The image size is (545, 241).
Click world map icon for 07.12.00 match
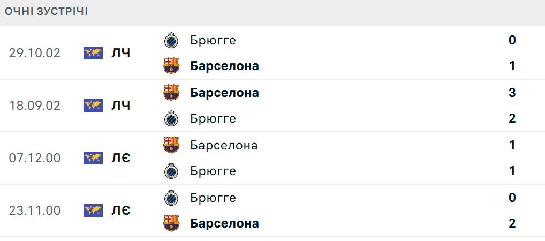[x=93, y=158]
